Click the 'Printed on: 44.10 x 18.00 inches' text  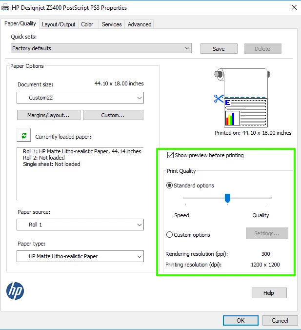253,133
